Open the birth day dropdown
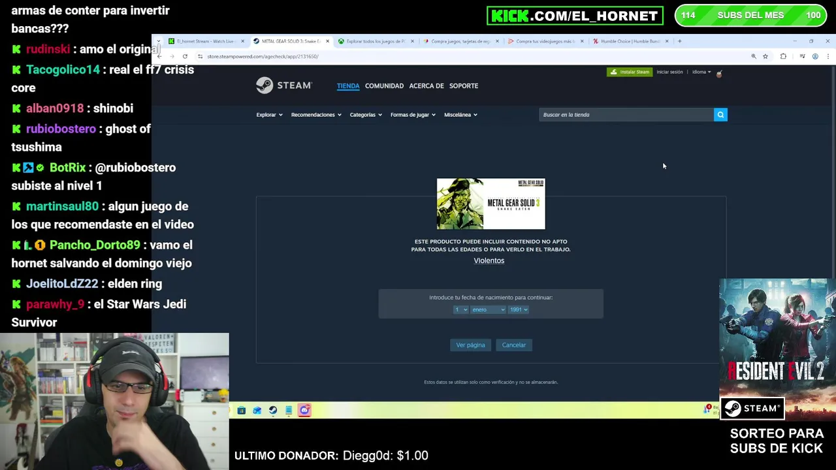The image size is (836, 470). pos(460,309)
